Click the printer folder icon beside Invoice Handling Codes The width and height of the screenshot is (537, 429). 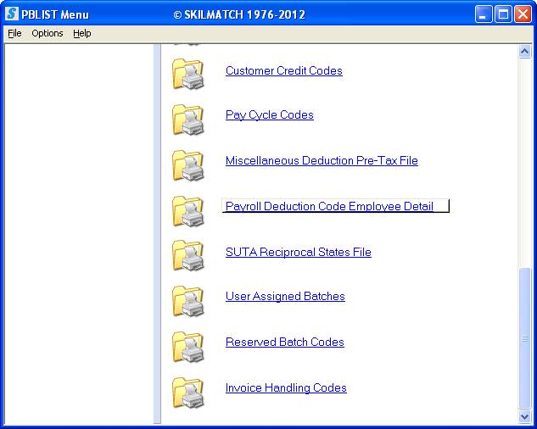pyautogui.click(x=188, y=393)
